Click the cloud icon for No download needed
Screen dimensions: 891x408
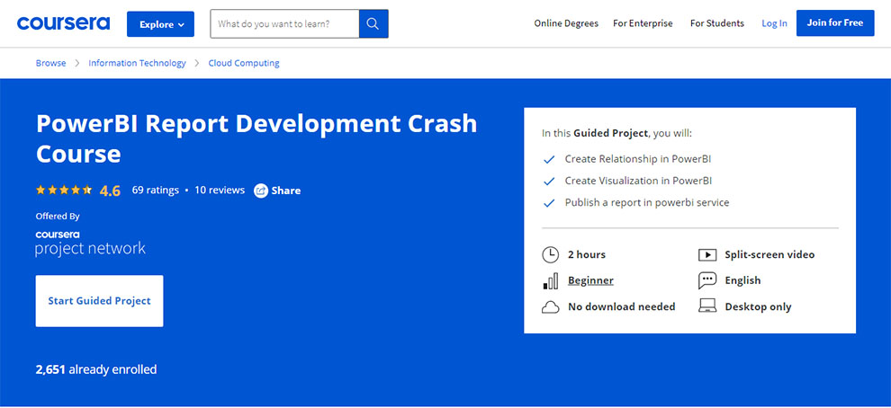[550, 307]
